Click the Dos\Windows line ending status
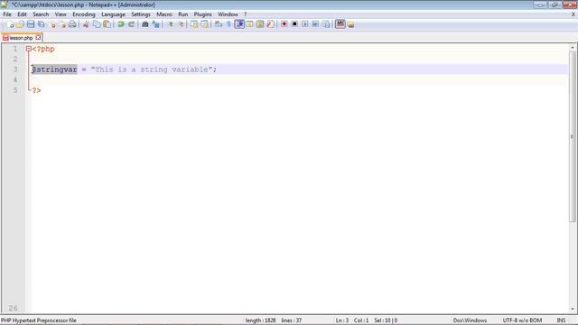This screenshot has height=325, width=578. pyautogui.click(x=470, y=320)
